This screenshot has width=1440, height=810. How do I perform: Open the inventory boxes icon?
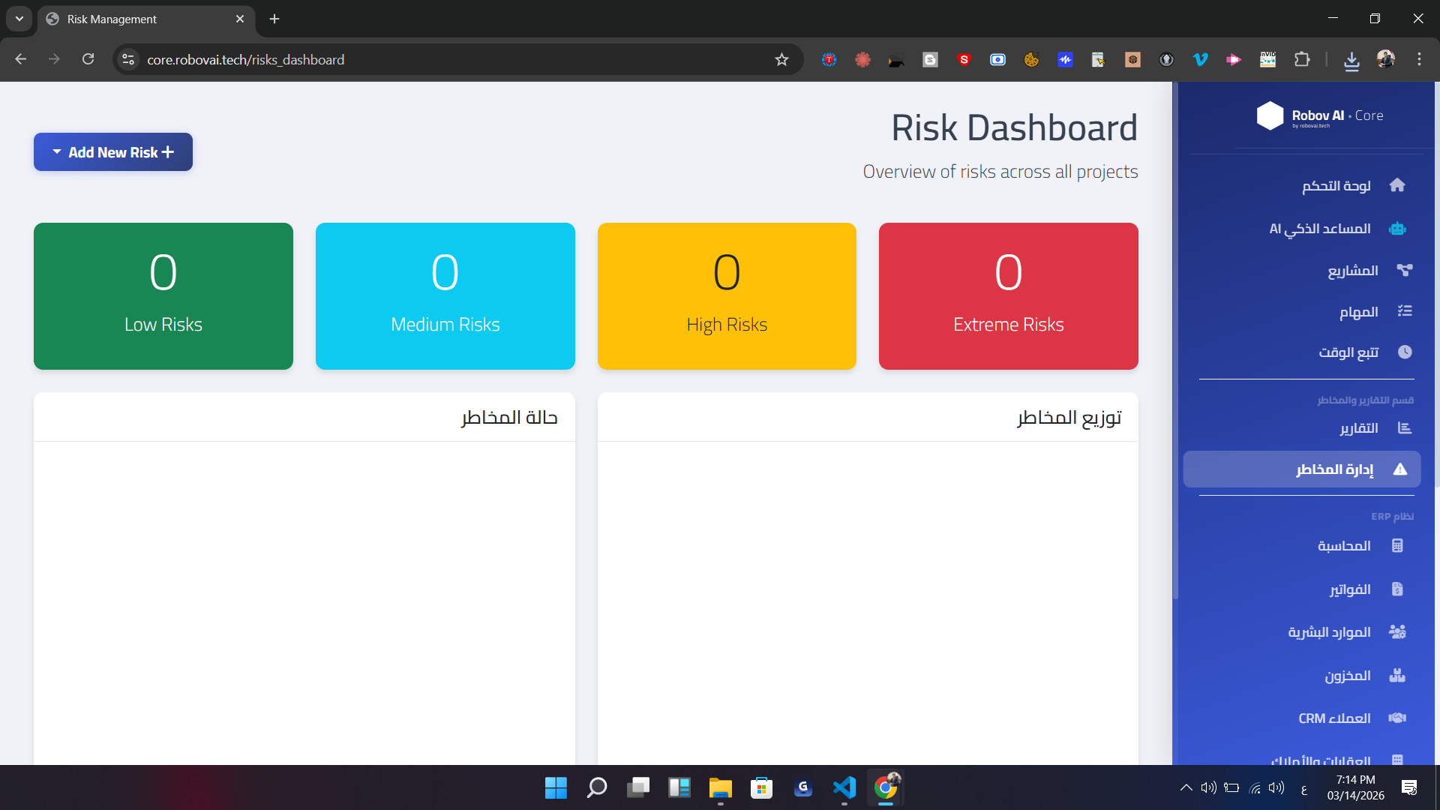[x=1396, y=676]
